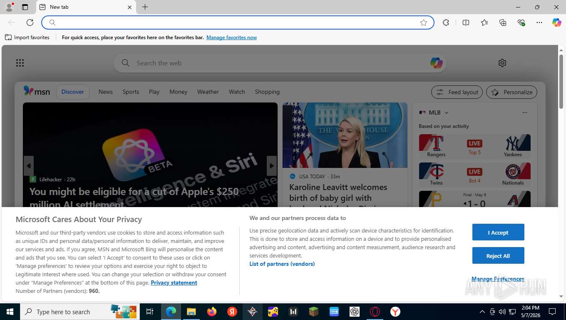This screenshot has width=566, height=320.
Task: Open the Watch tab
Action: (x=237, y=92)
